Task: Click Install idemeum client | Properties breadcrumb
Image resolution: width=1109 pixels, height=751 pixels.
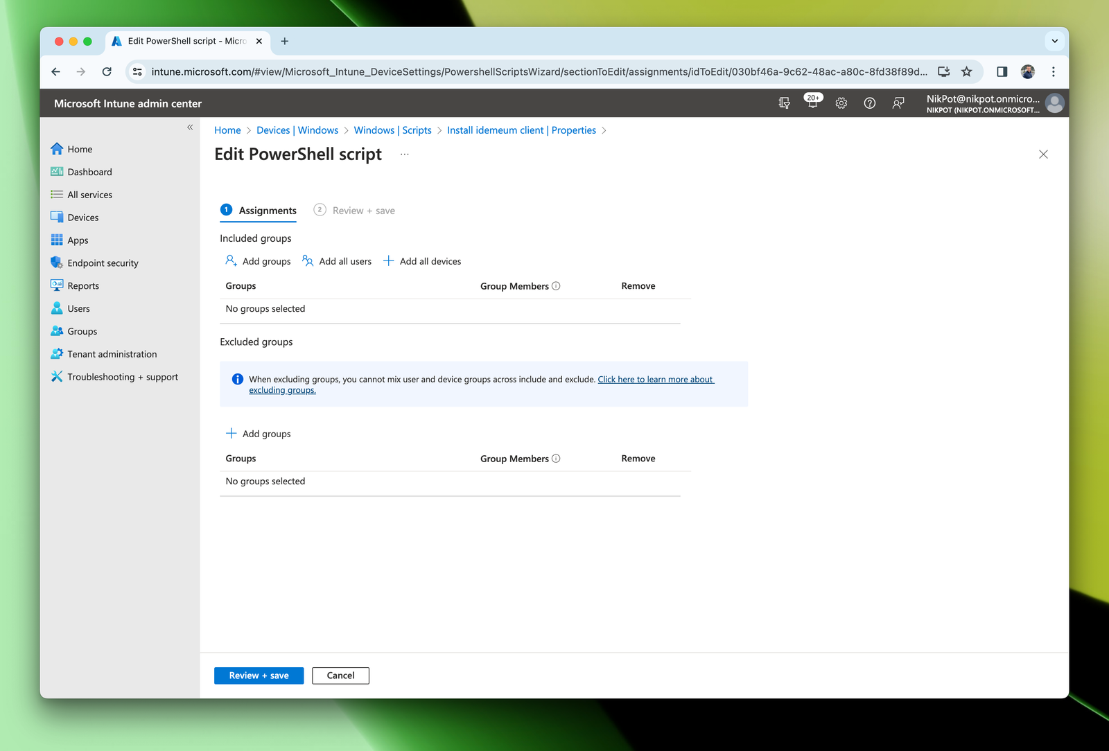Action: click(x=521, y=130)
